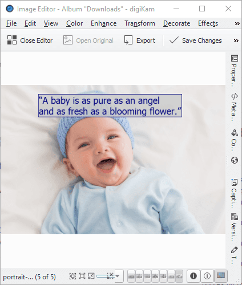The image size is (242, 285).
Task: Expand hidden menu bar items
Action: pos(237,23)
